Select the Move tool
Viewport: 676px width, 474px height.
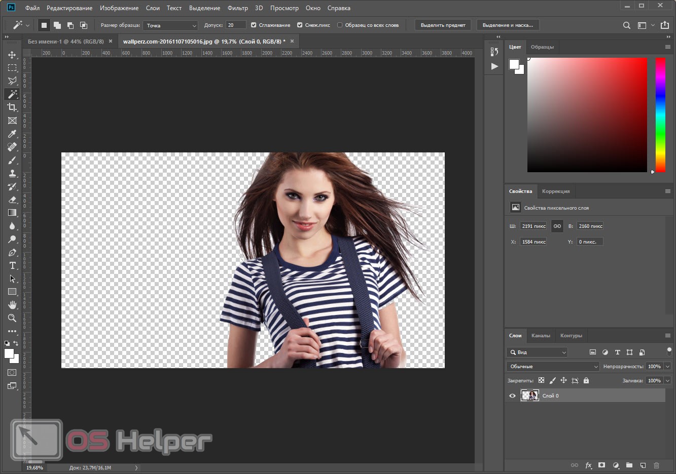12,55
